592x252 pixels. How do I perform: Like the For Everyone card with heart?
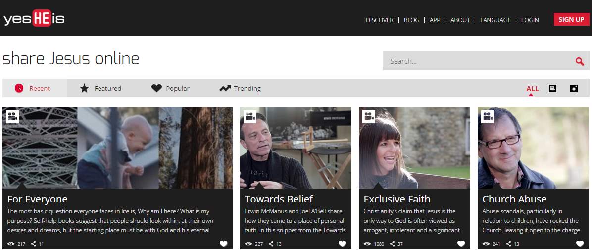pyautogui.click(x=224, y=244)
